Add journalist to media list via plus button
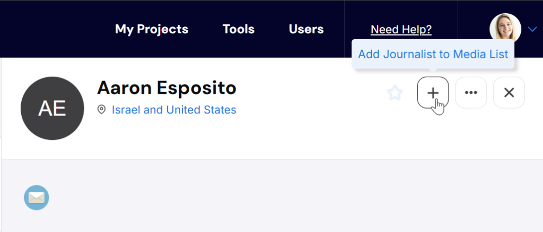543x232 pixels. click(433, 93)
